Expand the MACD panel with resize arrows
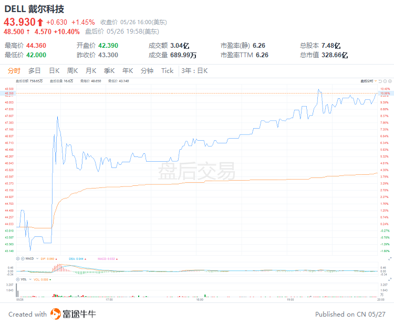Image resolution: width=394 pixels, height=325 pixels. (x=390, y=259)
